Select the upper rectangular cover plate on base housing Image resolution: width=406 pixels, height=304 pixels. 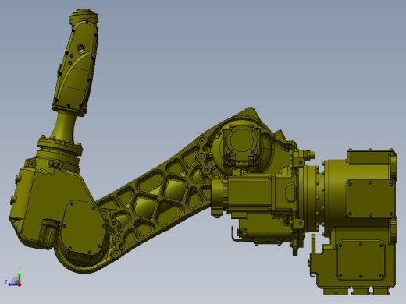coord(370,200)
